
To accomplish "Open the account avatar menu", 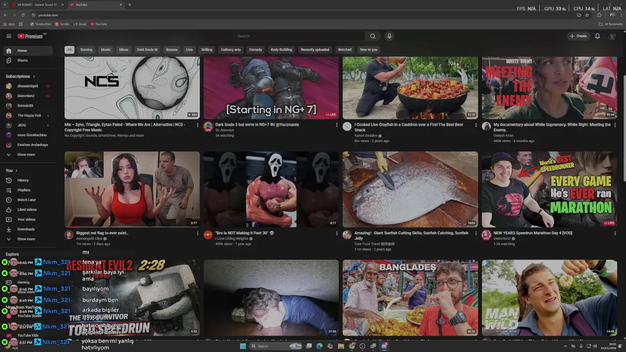I will tap(611, 36).
